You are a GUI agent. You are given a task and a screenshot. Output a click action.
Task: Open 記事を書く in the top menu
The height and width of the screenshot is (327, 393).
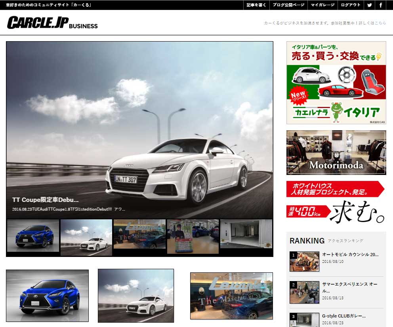(x=256, y=5)
